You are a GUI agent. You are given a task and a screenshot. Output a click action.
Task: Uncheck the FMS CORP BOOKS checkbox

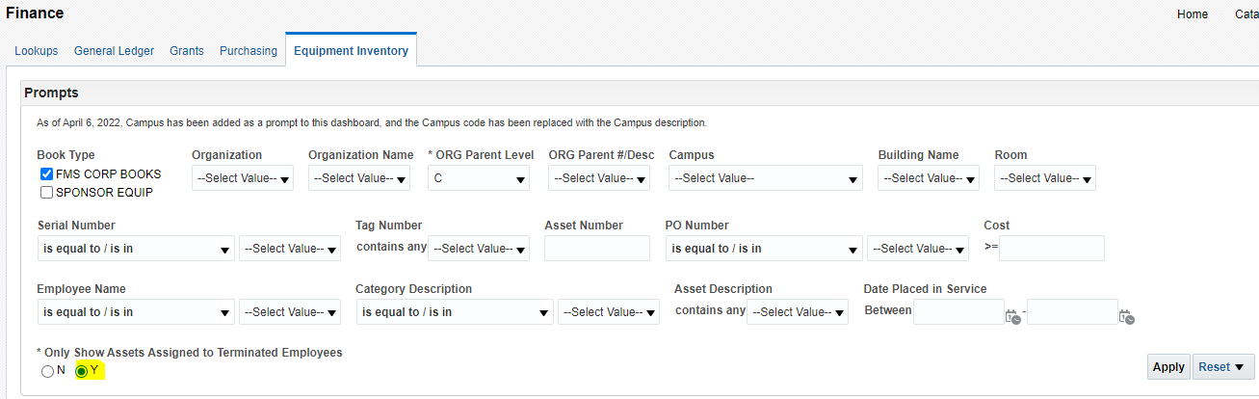pos(46,174)
